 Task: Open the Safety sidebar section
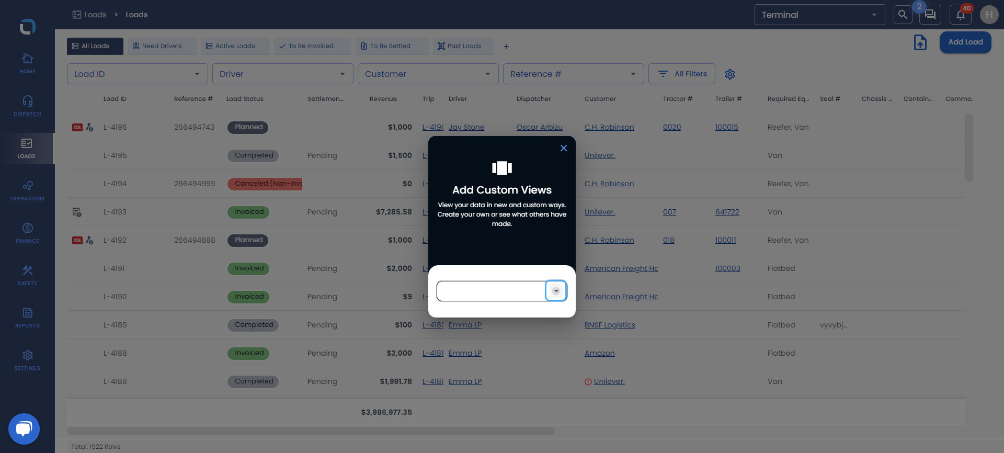pyautogui.click(x=27, y=275)
